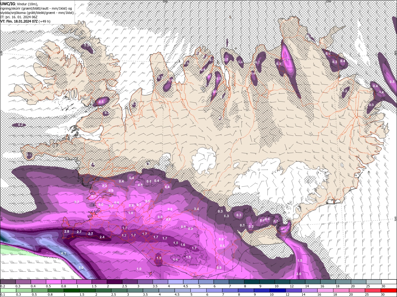Select the darkest purple 2–2.5 snow legend swatch

(114, 282)
